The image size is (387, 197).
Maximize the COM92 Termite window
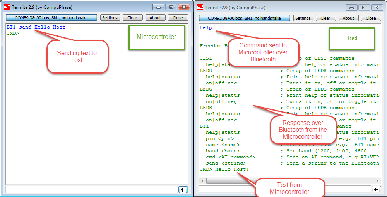pos(364,7)
